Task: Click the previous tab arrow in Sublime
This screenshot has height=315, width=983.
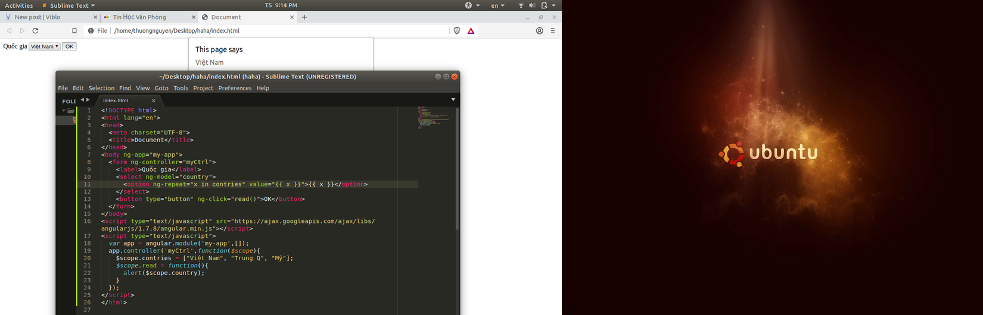Action: pos(82,100)
